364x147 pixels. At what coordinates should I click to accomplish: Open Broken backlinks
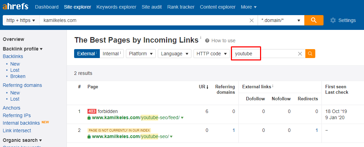pyautogui.click(x=18, y=76)
